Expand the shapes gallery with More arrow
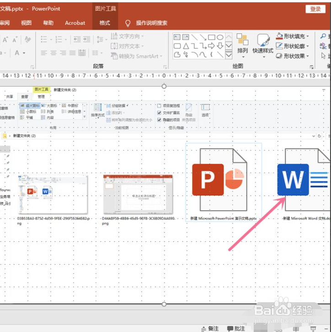Image resolution: width=331 pixels, height=332 pixels. click(229, 55)
